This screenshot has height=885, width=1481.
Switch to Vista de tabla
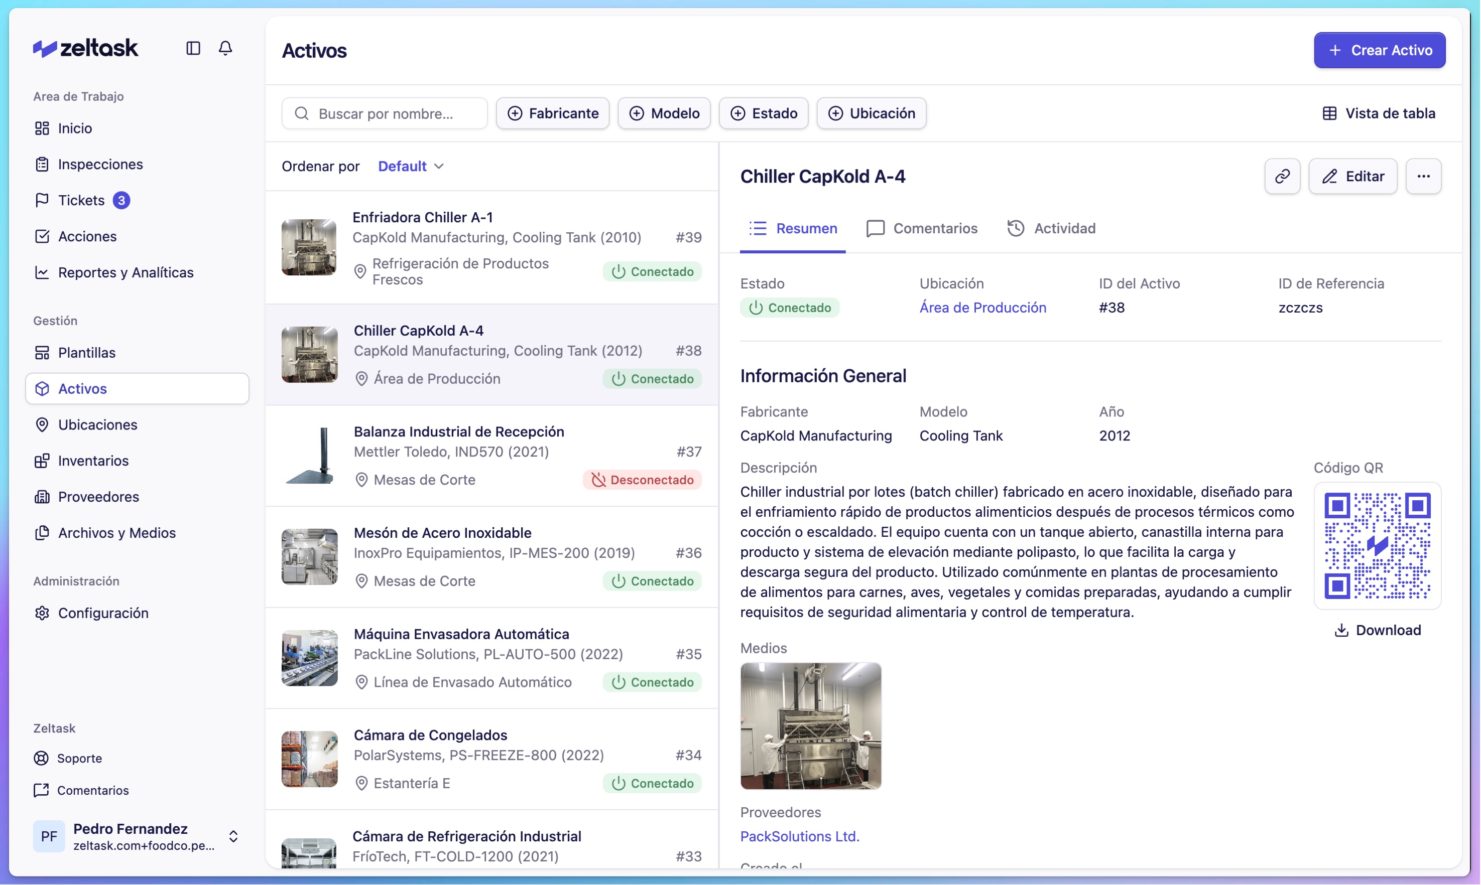click(x=1379, y=113)
